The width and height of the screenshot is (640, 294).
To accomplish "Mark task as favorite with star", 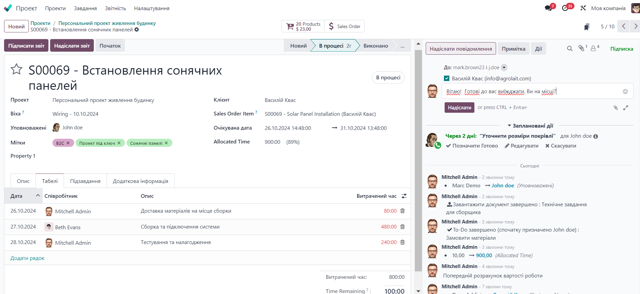I will click(16, 69).
